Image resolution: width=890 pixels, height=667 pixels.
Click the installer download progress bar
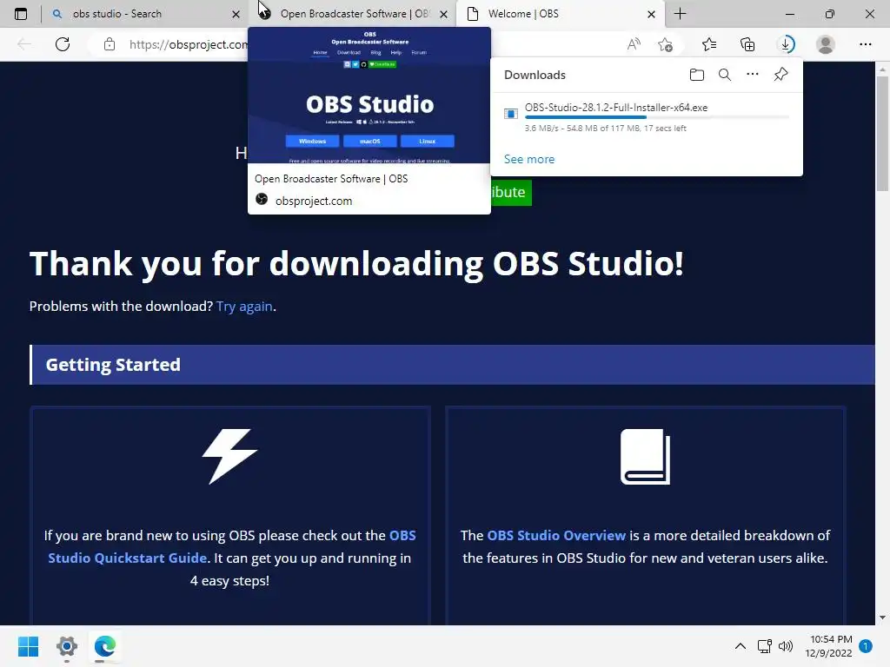coord(657,117)
